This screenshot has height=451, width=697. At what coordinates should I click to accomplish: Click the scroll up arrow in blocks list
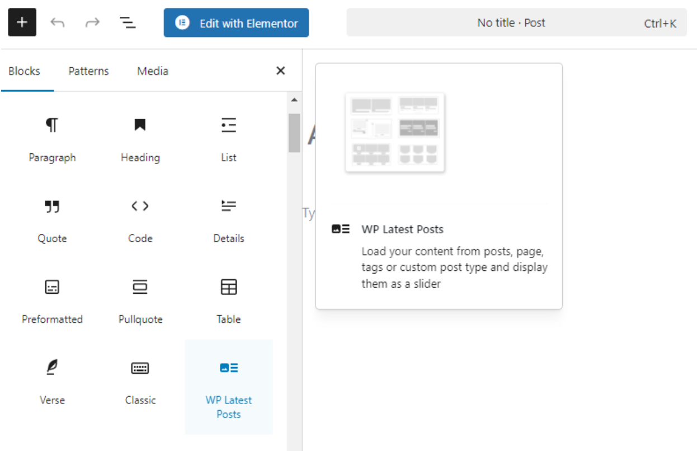point(294,100)
